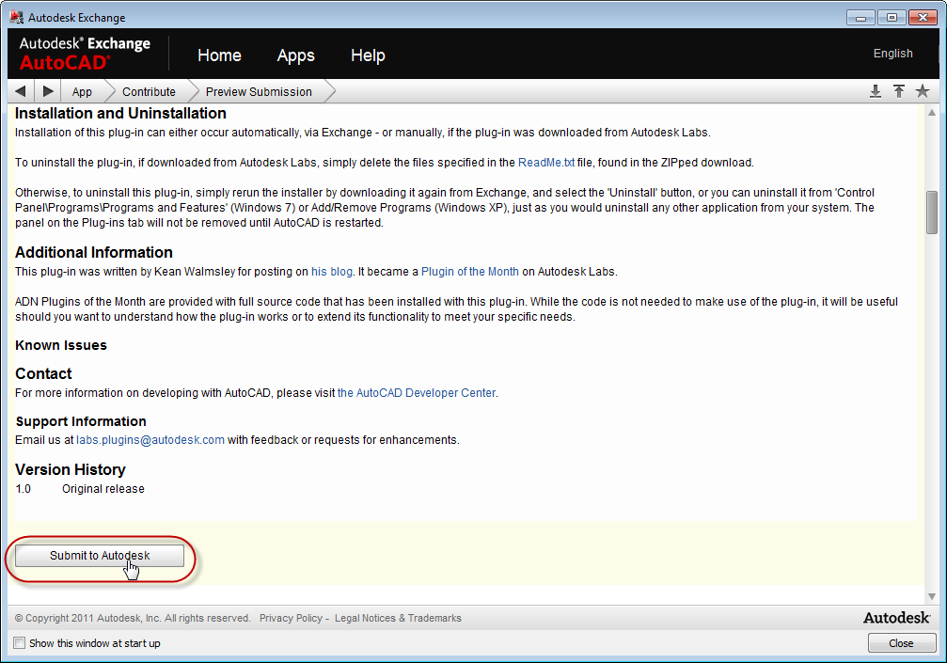Viewport: 947px width, 663px height.
Task: Click the Autodesk Exchange AutoCAD logo
Action: coord(85,54)
